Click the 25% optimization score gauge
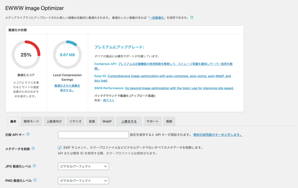The image size is (298, 188). [26, 55]
